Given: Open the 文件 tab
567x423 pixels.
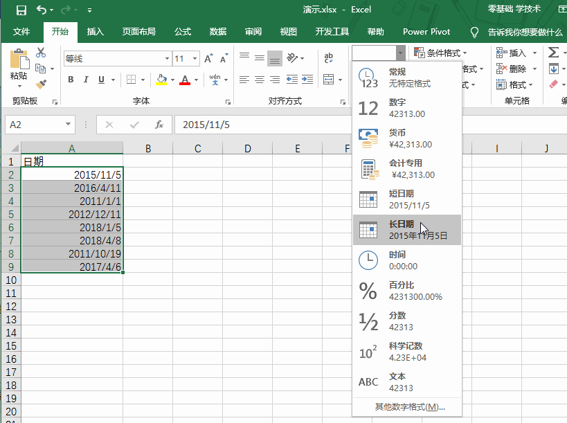Looking at the screenshot, I should (x=21, y=32).
